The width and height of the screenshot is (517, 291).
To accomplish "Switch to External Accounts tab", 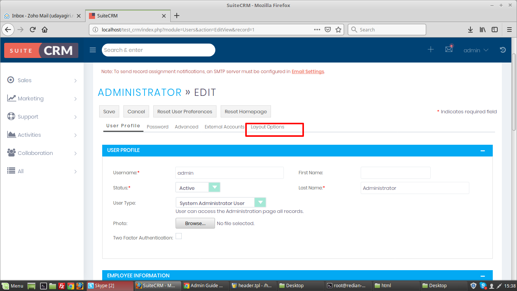I will [x=224, y=127].
